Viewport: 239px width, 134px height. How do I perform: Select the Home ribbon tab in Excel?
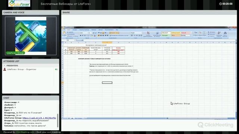click(68, 30)
